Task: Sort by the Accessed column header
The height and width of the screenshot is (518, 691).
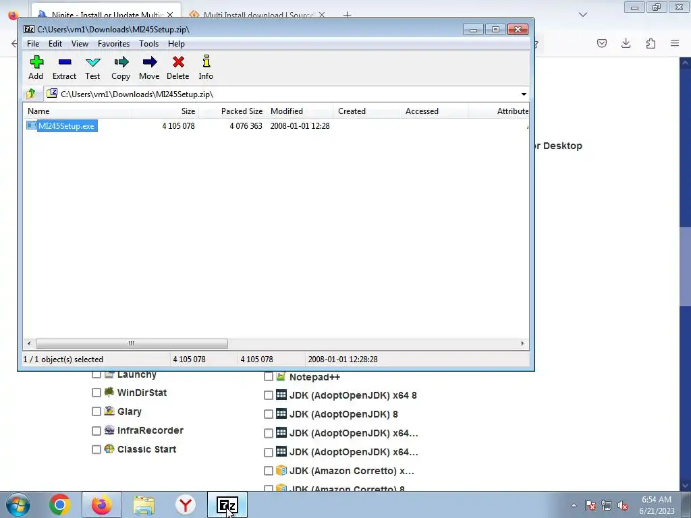Action: coord(435,111)
